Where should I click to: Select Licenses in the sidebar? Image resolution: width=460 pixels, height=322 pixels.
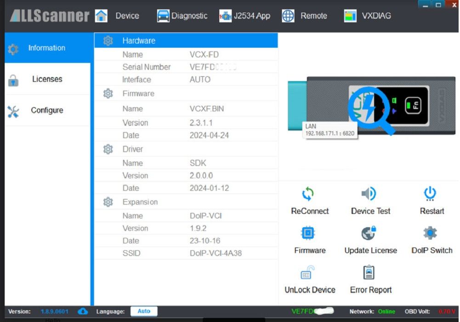(x=47, y=79)
